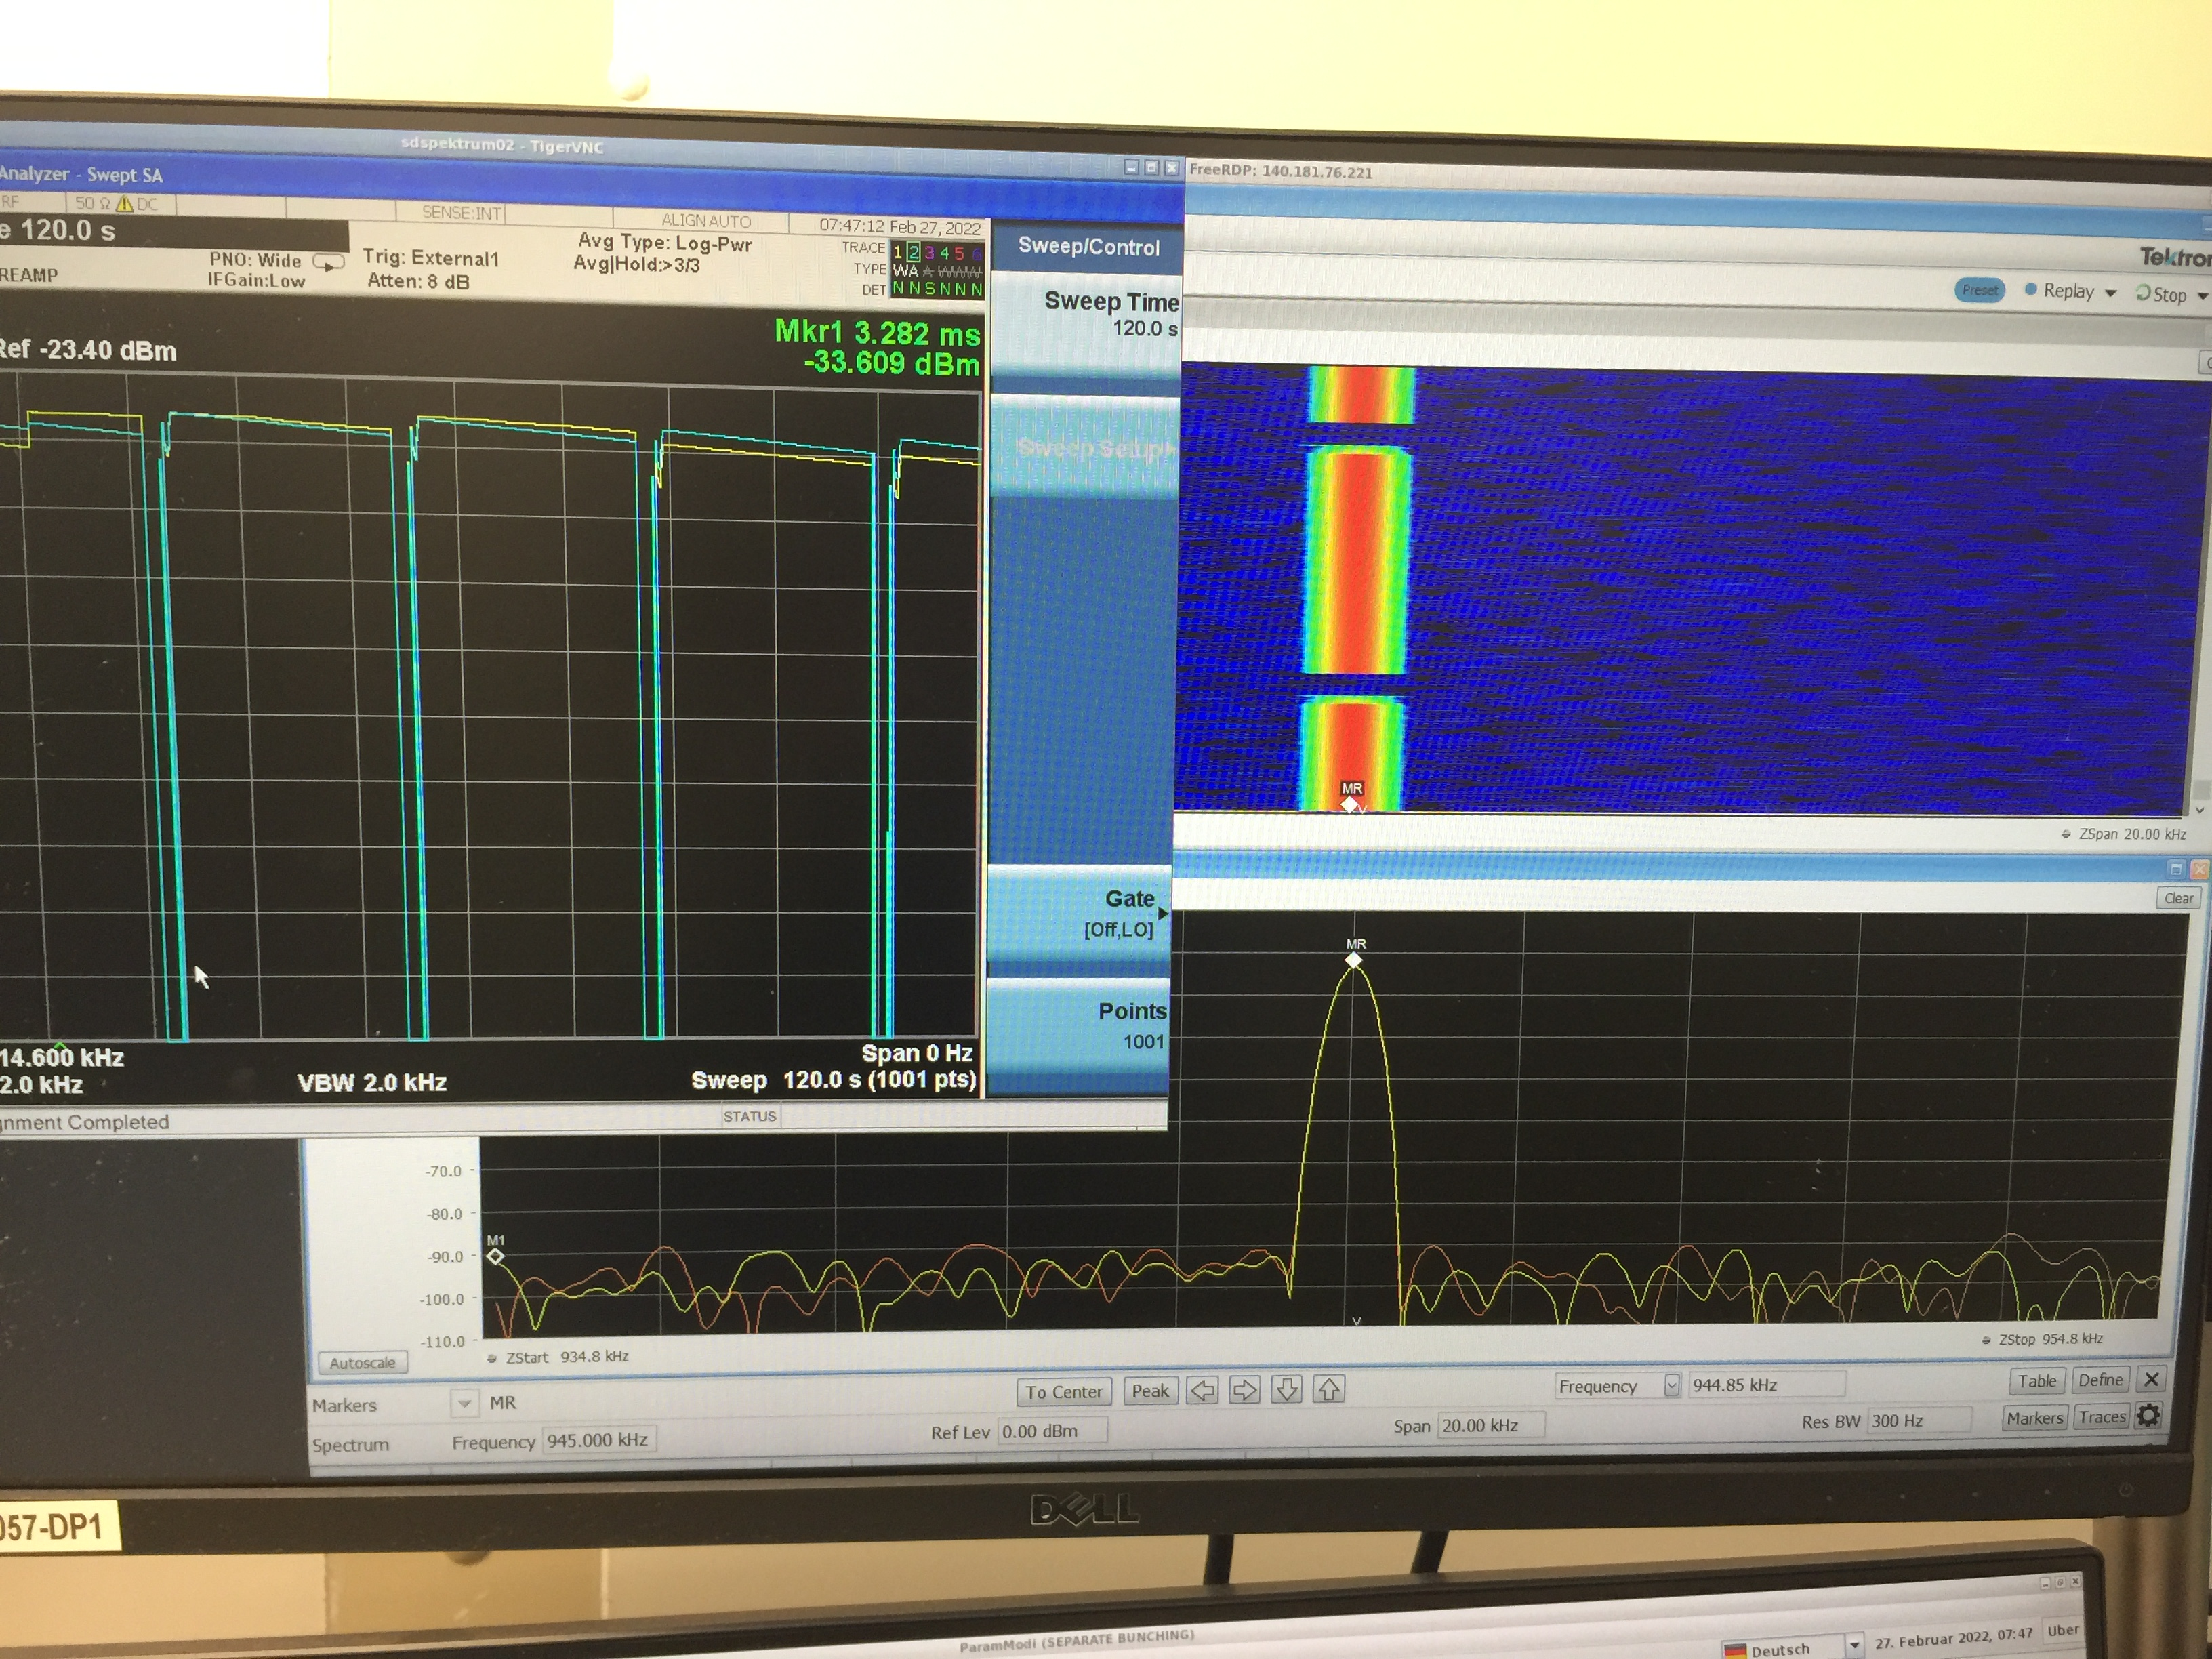This screenshot has height=1659, width=2212.
Task: Click the Span 20.00 kHz input field
Action: click(1491, 1425)
